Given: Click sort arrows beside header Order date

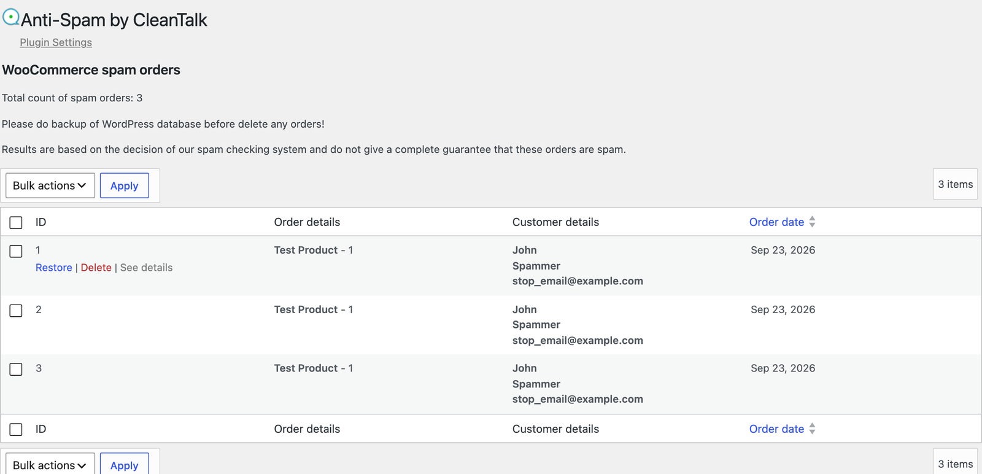Looking at the screenshot, I should tap(812, 222).
